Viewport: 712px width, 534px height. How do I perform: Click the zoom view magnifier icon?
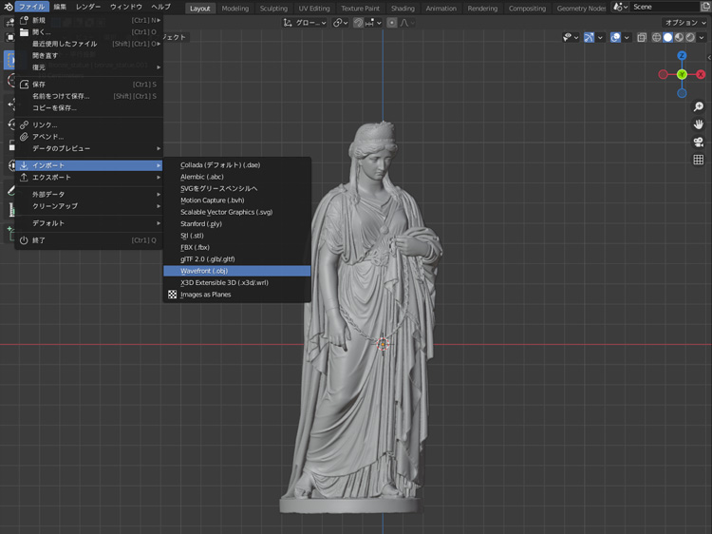699,107
